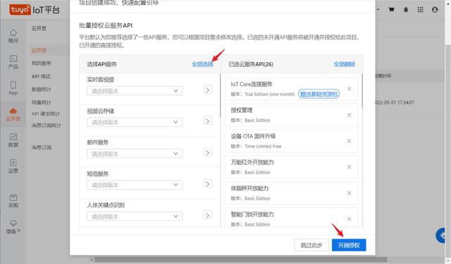The image size is (451, 264).
Task: Click the selected API list scrollbar
Action: pyautogui.click(x=362, y=91)
